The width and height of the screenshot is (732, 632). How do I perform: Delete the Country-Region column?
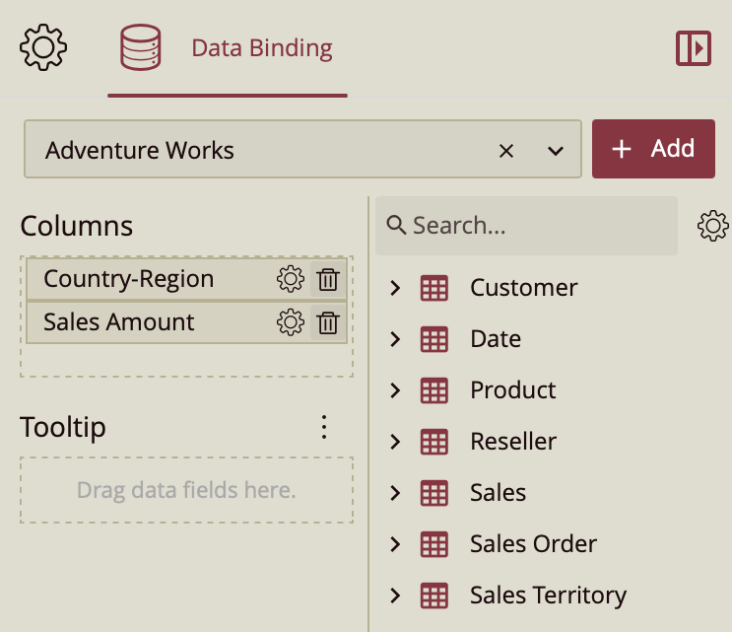point(328,280)
